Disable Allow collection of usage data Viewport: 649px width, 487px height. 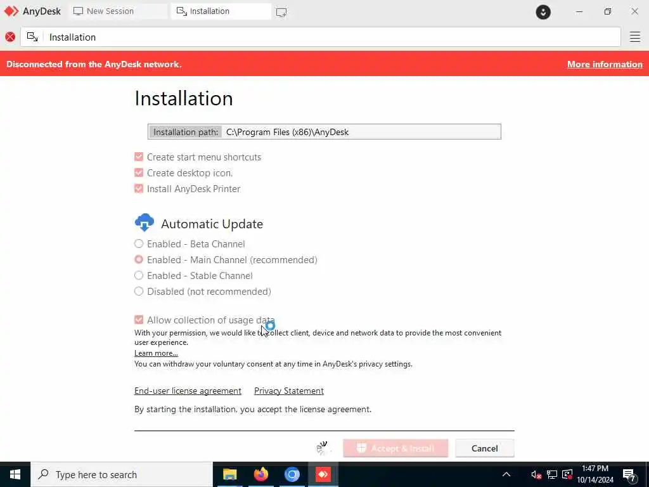139,320
